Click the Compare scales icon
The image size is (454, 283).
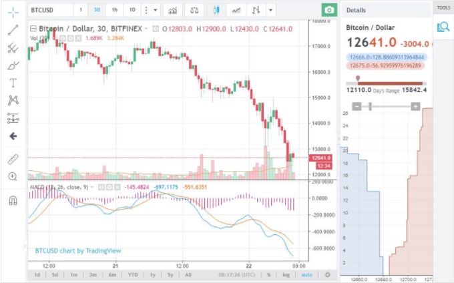click(194, 10)
